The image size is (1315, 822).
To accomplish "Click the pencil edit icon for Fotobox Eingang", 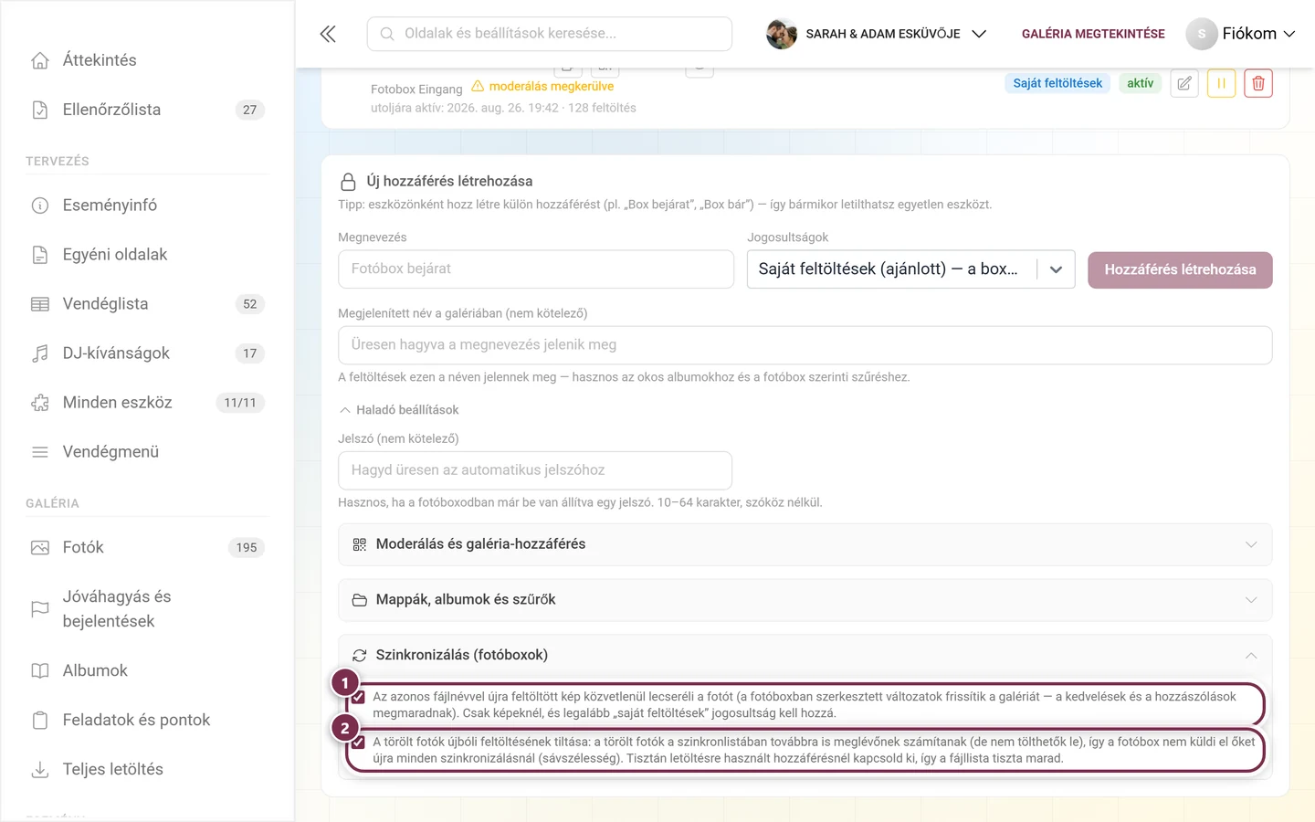I will [x=1184, y=83].
